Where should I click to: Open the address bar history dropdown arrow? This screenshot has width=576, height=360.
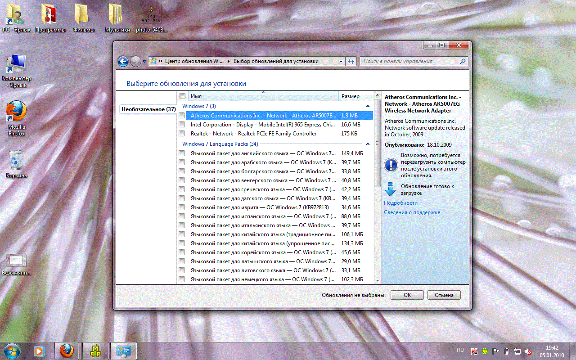[341, 61]
